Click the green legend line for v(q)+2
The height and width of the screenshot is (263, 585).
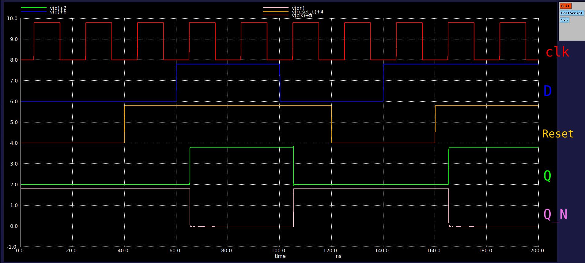[x=33, y=8]
